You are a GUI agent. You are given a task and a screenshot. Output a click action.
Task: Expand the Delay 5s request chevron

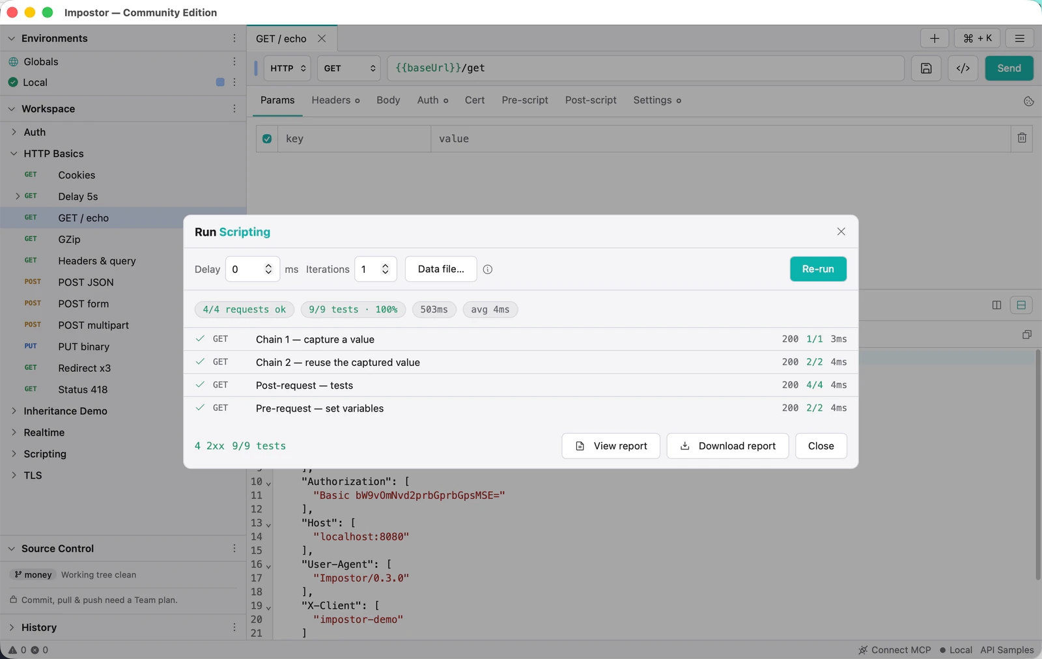pos(18,196)
